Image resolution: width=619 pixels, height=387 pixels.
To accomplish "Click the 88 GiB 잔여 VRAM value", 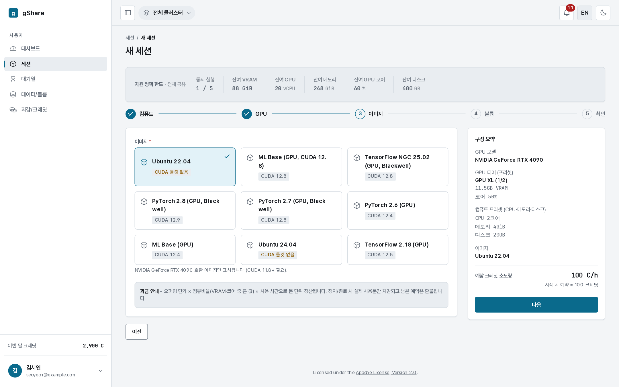I will click(242, 88).
